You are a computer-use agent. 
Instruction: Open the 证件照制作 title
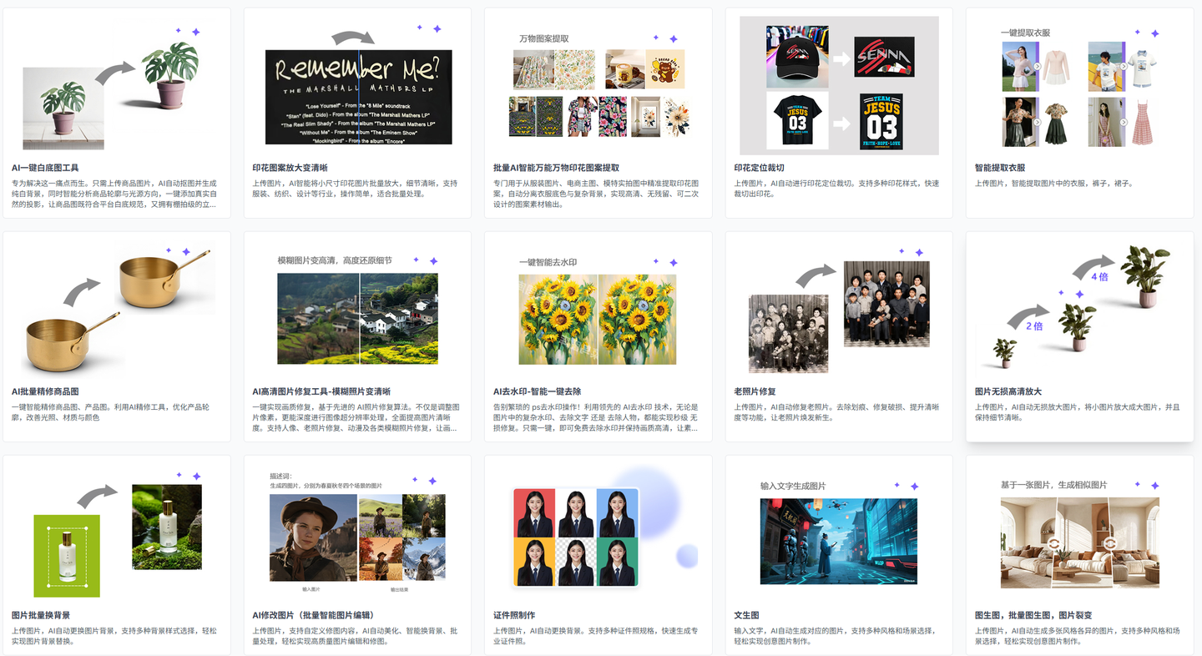(514, 615)
